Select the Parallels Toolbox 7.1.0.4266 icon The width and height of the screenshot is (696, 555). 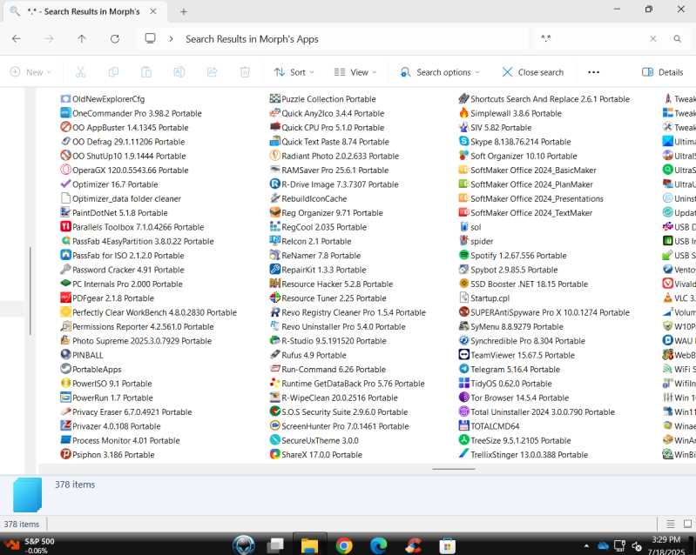click(x=65, y=227)
